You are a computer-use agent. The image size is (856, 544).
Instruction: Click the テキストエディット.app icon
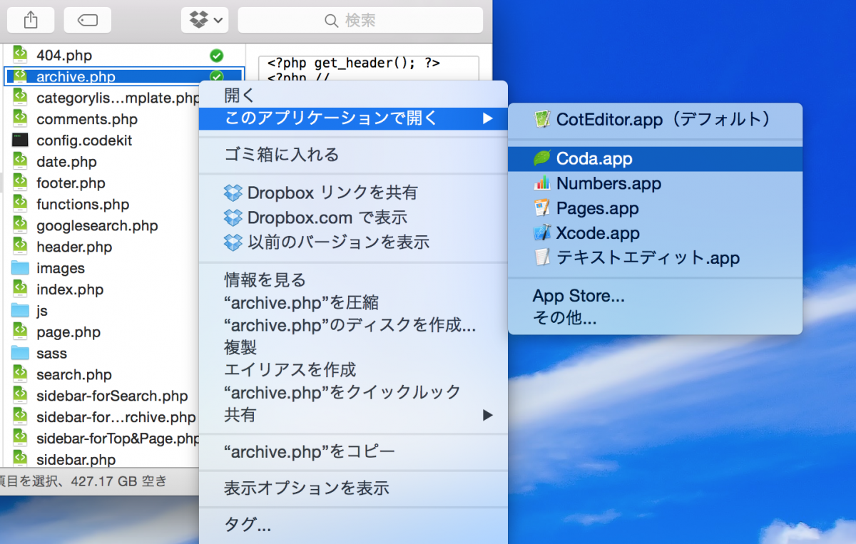[x=540, y=257]
